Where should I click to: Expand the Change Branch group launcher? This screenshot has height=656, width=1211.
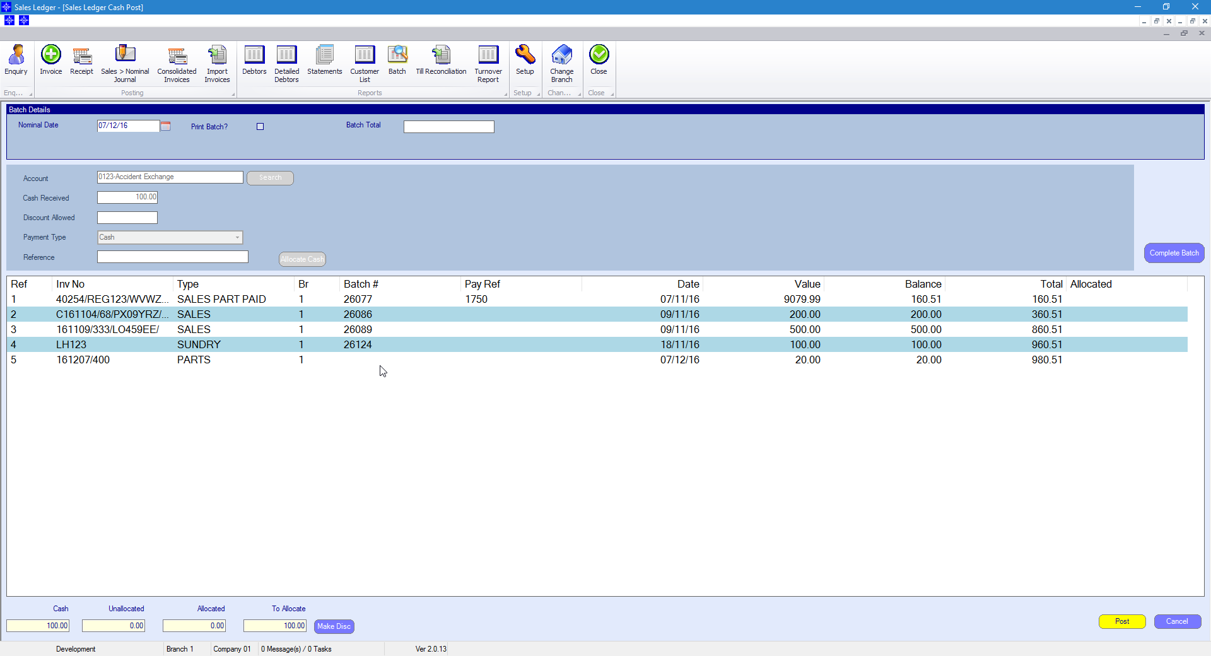coord(579,95)
